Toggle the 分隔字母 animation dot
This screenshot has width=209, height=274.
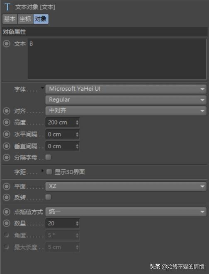[7, 157]
